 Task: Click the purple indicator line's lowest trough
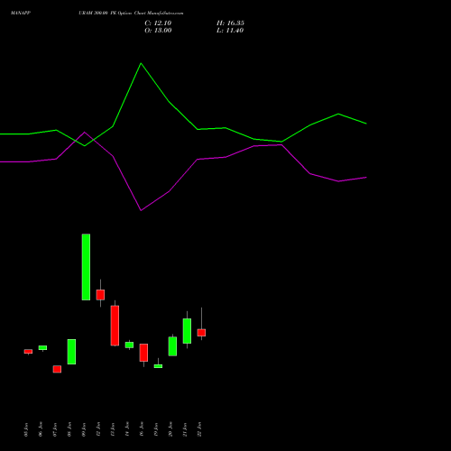point(141,210)
